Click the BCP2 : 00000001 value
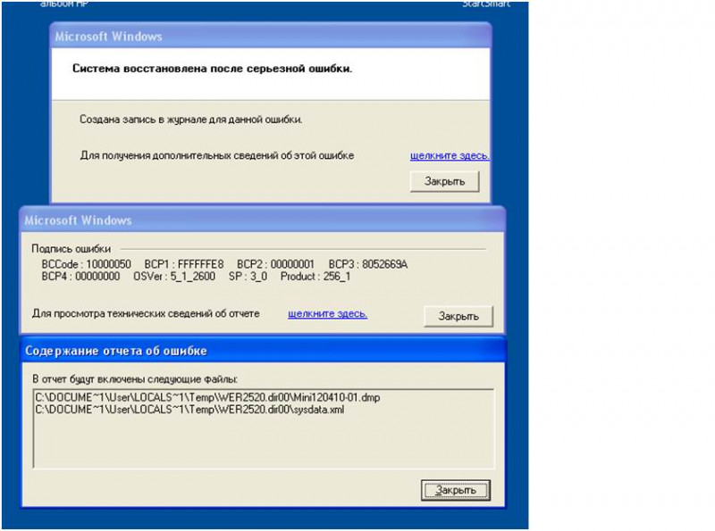 (275, 264)
